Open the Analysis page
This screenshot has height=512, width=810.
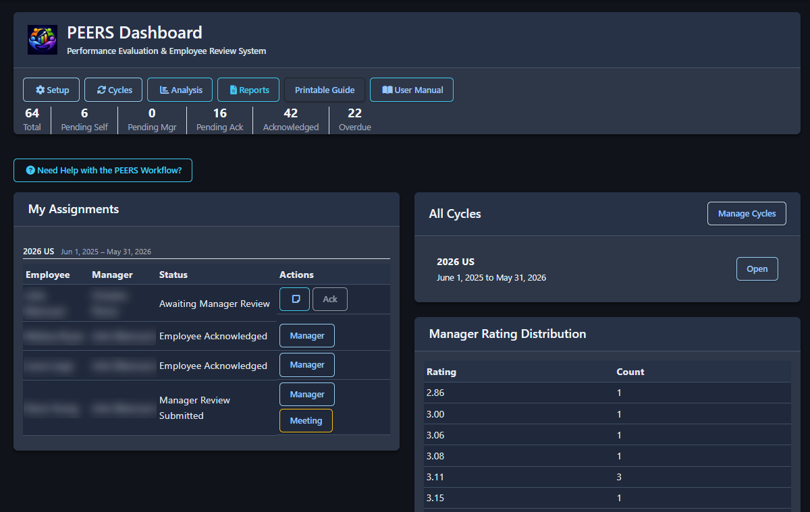180,90
